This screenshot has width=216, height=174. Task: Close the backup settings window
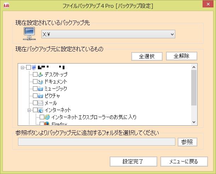click(208, 4)
